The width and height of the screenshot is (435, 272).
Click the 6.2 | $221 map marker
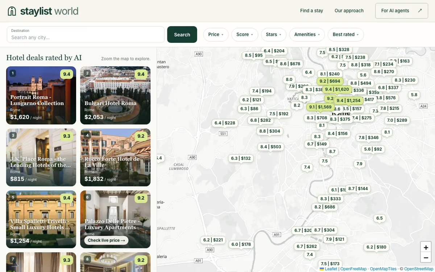(213, 240)
